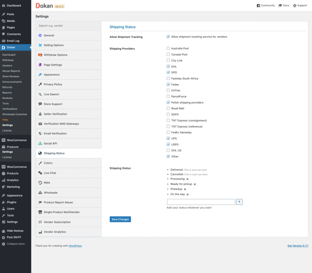Disable the DHL shipping provider

coord(168,66)
